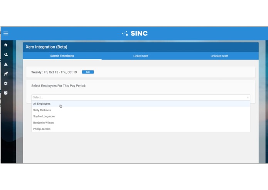Click the Select employees input field
This screenshot has height=190, width=268.
(141, 97)
